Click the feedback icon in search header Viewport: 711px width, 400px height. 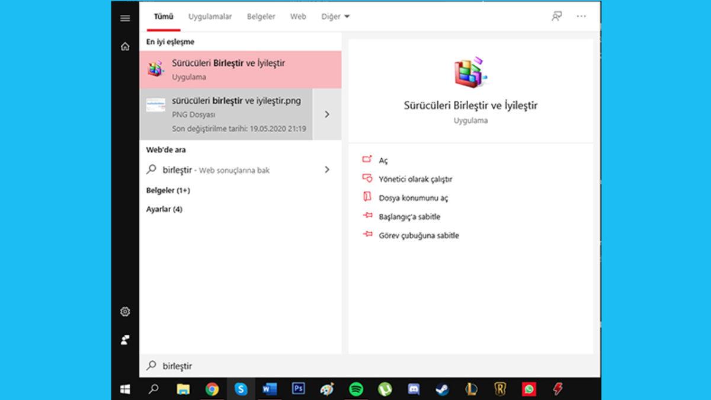coord(556,16)
